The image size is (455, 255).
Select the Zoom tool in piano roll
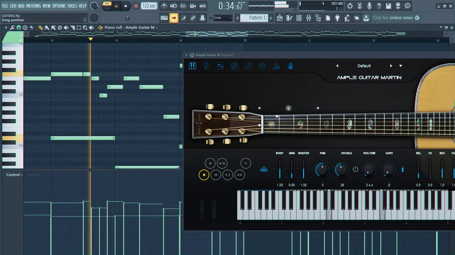(x=85, y=27)
